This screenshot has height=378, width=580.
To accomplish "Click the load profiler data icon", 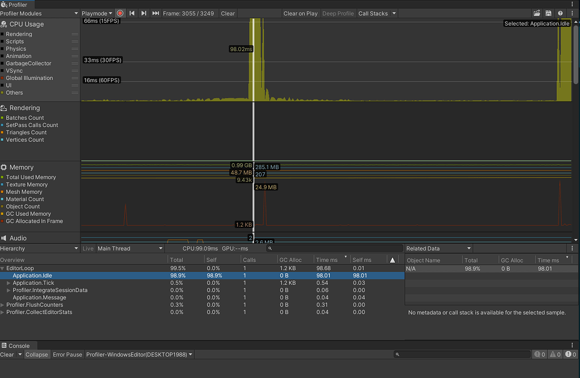I will tap(537, 13).
